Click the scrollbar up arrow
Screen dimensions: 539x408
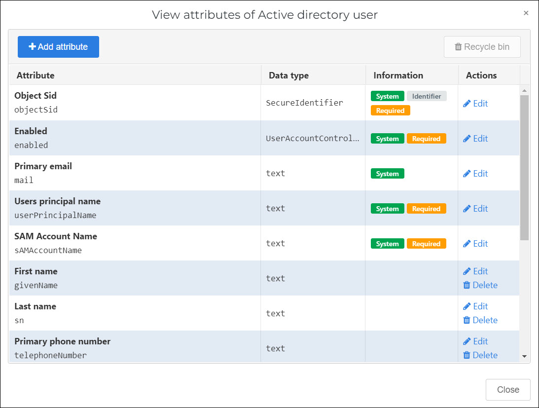point(524,90)
